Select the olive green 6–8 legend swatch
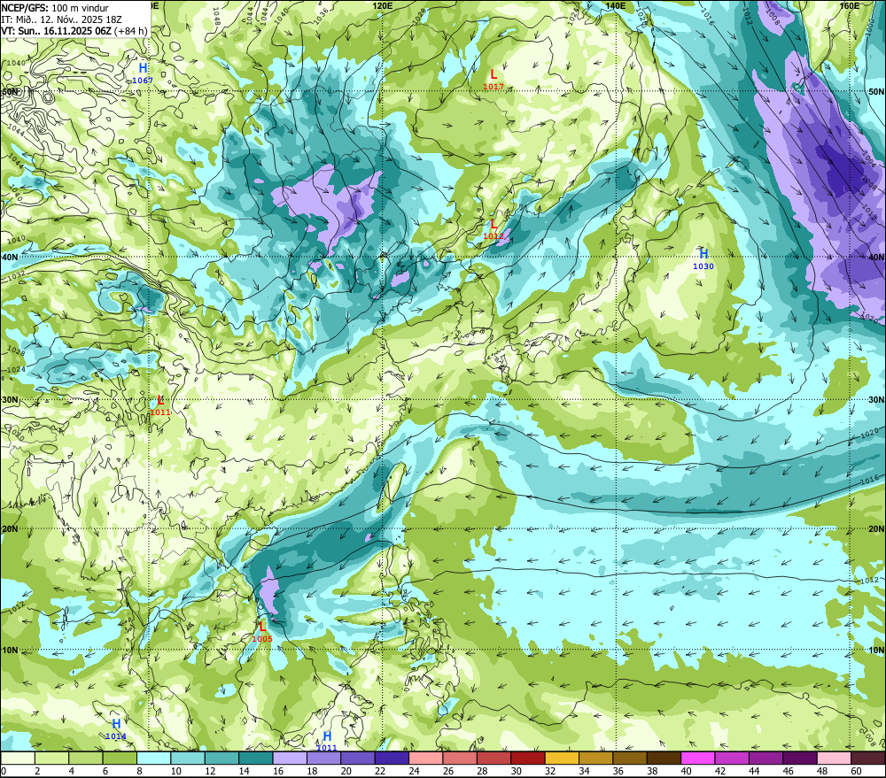 point(120,758)
